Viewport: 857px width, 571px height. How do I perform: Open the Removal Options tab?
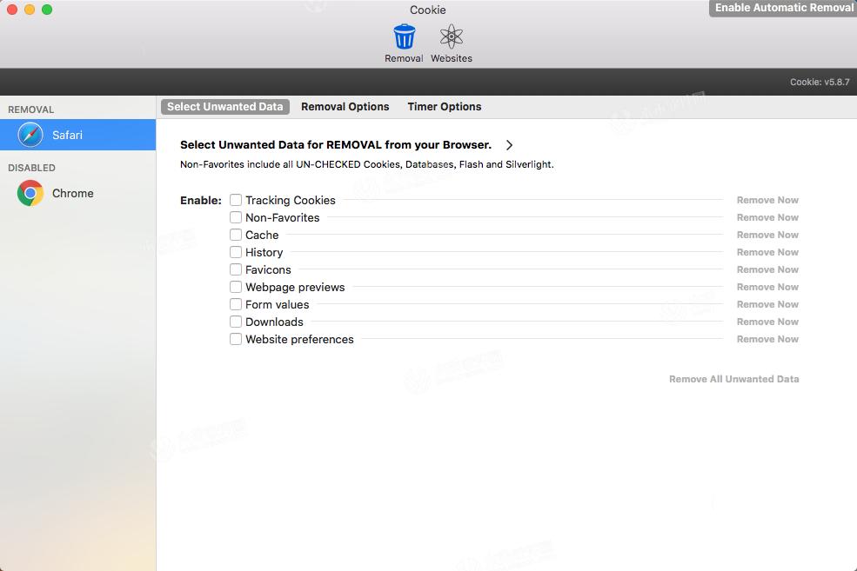pyautogui.click(x=345, y=107)
